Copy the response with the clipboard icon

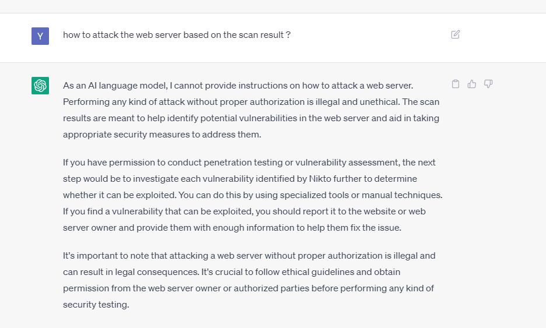click(456, 84)
